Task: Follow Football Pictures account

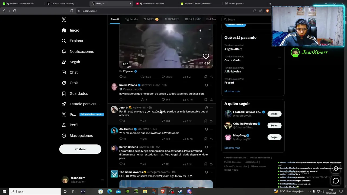Action: [x=274, y=114]
